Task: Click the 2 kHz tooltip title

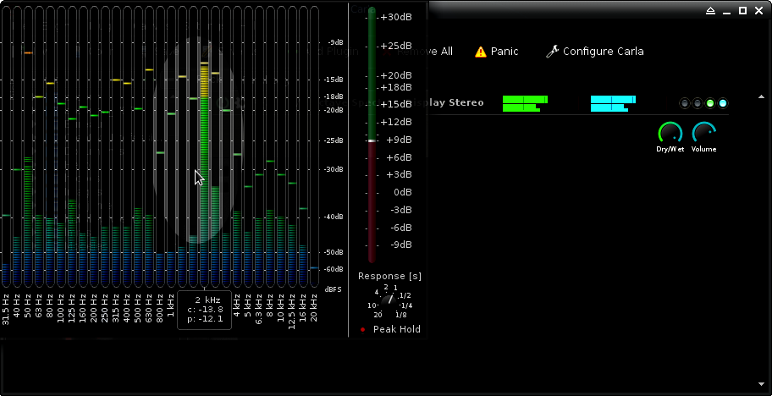Action: tap(207, 300)
